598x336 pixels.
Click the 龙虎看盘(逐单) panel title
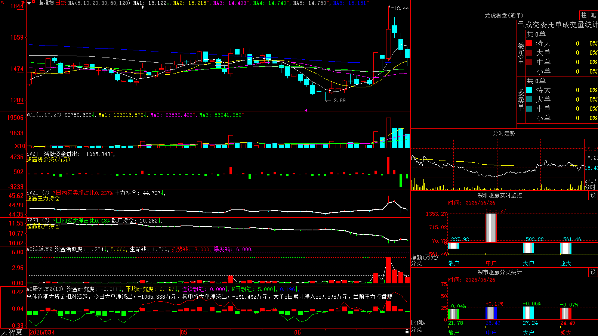pos(504,15)
